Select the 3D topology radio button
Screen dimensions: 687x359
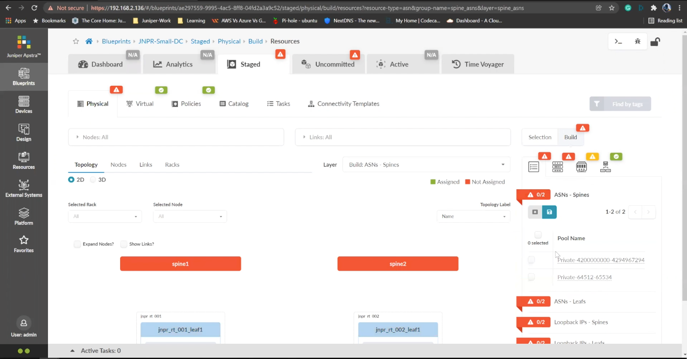point(93,179)
